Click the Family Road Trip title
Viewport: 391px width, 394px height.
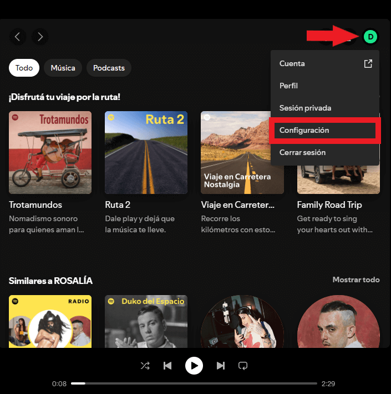pos(329,205)
